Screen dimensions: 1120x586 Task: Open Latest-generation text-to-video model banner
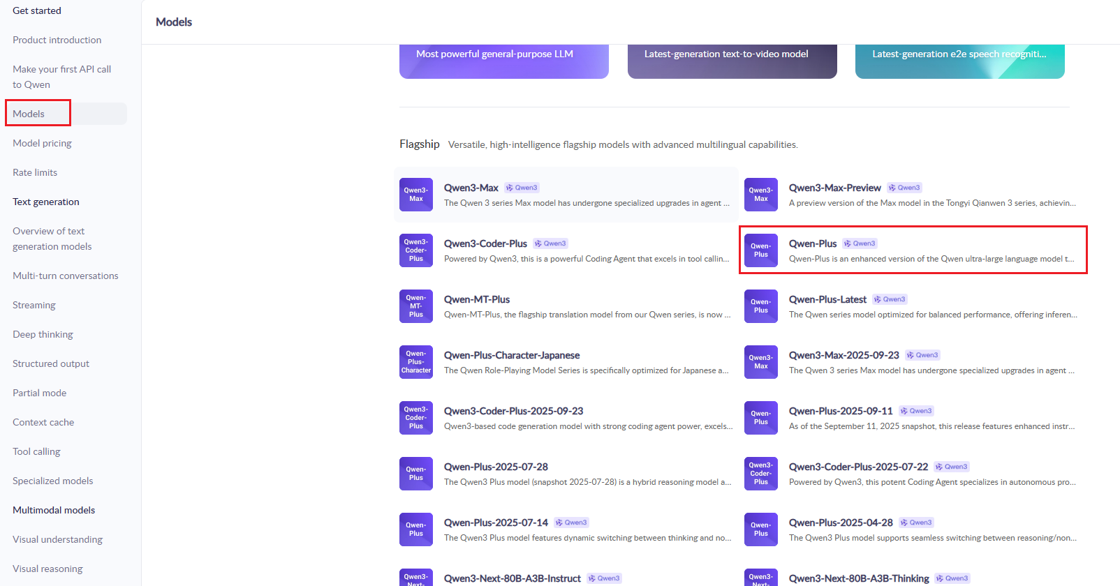732,61
